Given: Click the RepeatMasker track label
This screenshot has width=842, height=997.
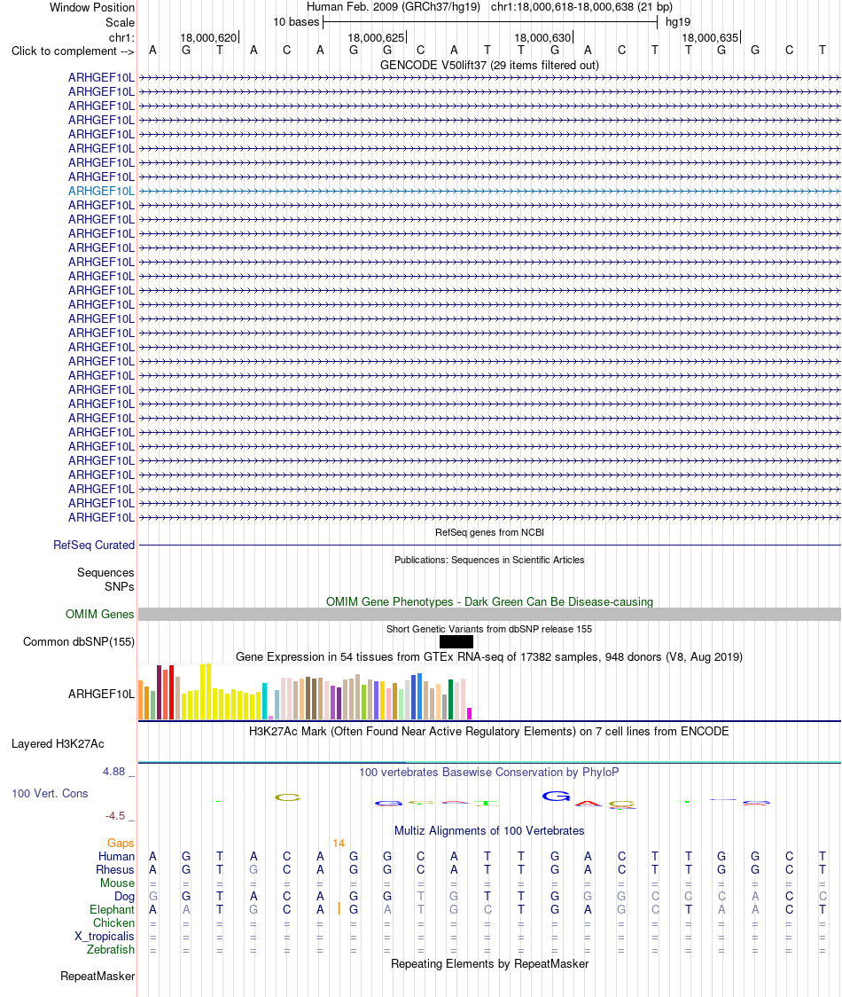Looking at the screenshot, I should [97, 976].
